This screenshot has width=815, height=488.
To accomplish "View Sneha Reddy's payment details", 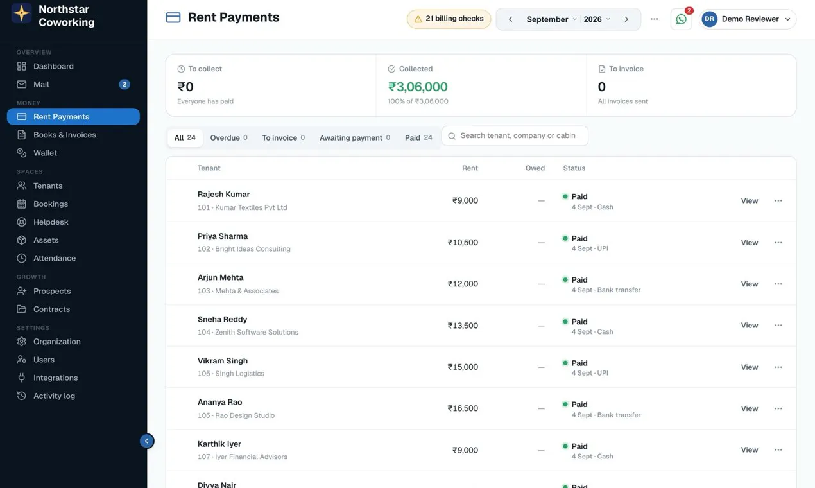I will click(x=750, y=326).
